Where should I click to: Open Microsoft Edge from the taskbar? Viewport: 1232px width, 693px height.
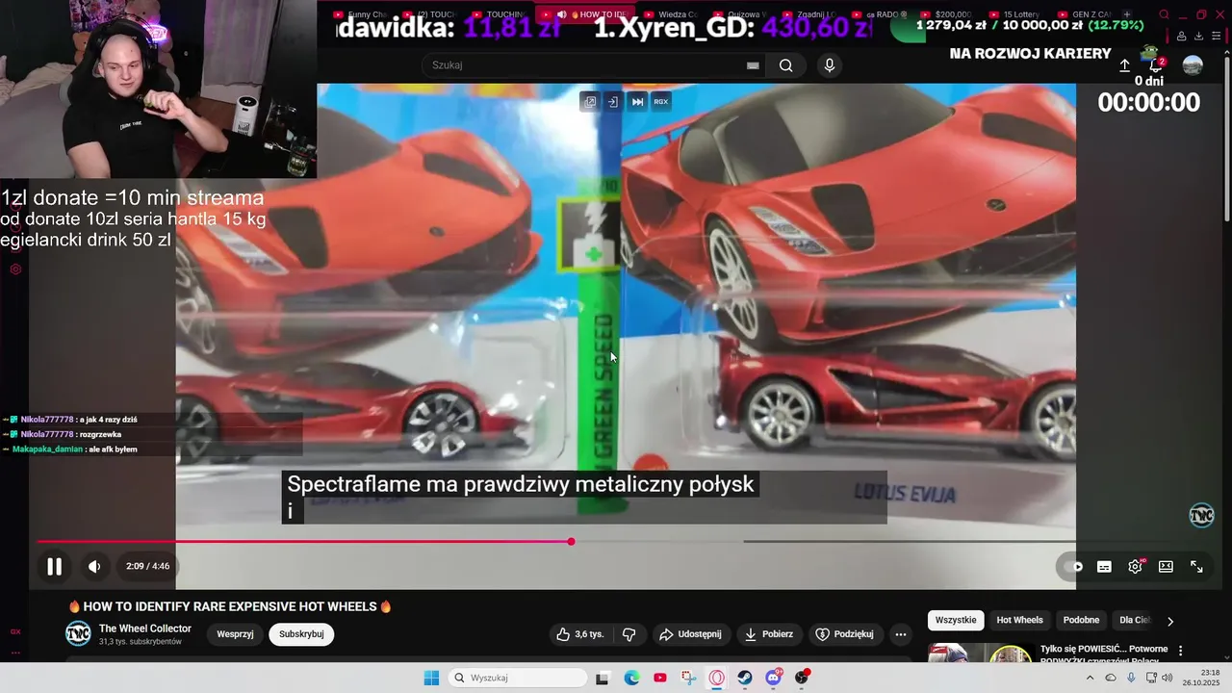631,678
